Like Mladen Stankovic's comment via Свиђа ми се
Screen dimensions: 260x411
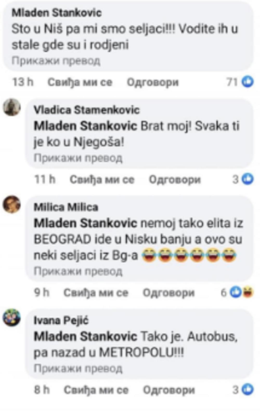pyautogui.click(x=80, y=82)
